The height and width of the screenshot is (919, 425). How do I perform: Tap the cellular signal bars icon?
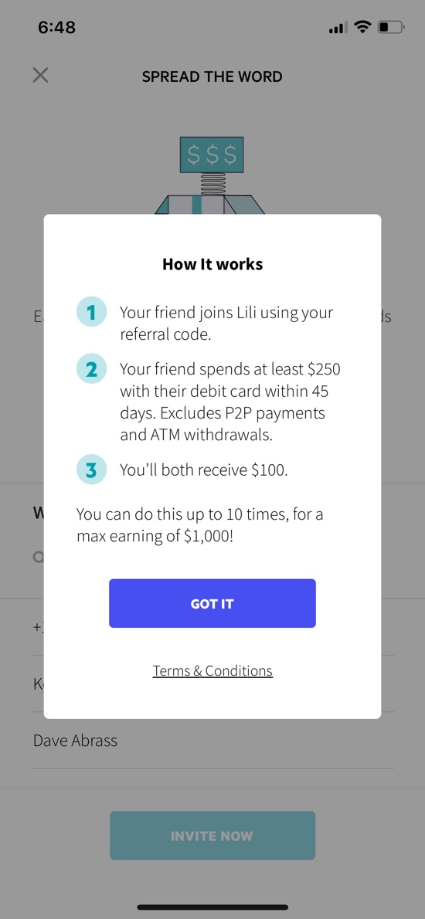[338, 27]
